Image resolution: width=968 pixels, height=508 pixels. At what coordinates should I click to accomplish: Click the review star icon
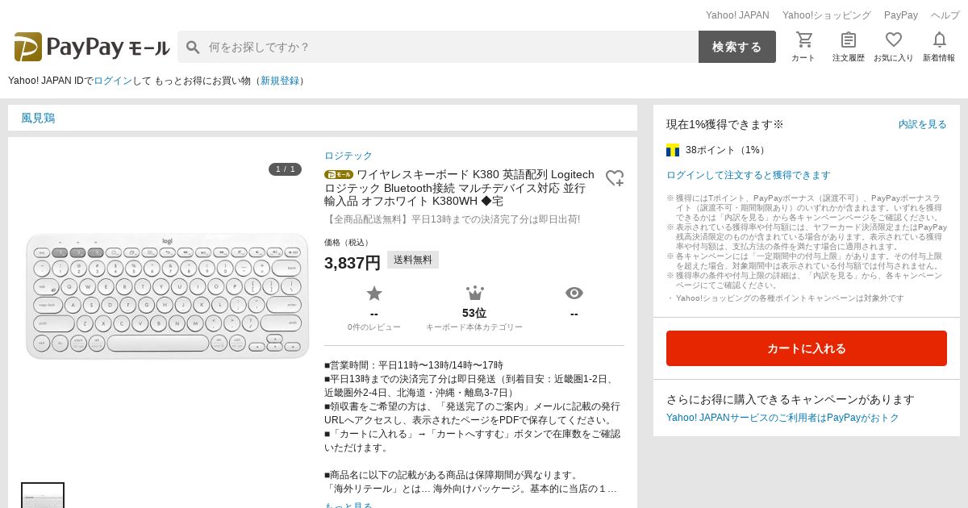(374, 293)
